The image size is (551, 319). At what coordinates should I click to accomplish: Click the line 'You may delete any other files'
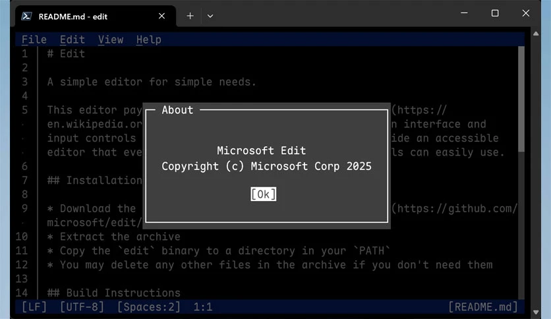(270, 264)
